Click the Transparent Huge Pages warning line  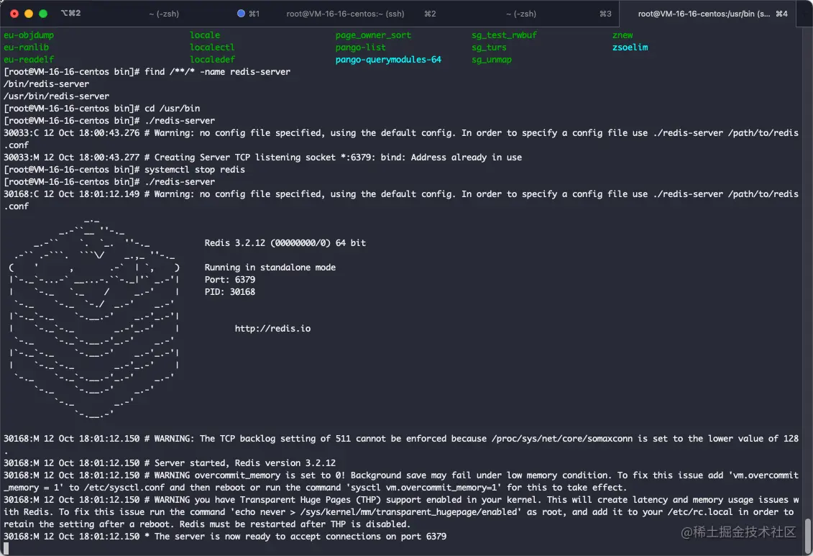coord(401,512)
